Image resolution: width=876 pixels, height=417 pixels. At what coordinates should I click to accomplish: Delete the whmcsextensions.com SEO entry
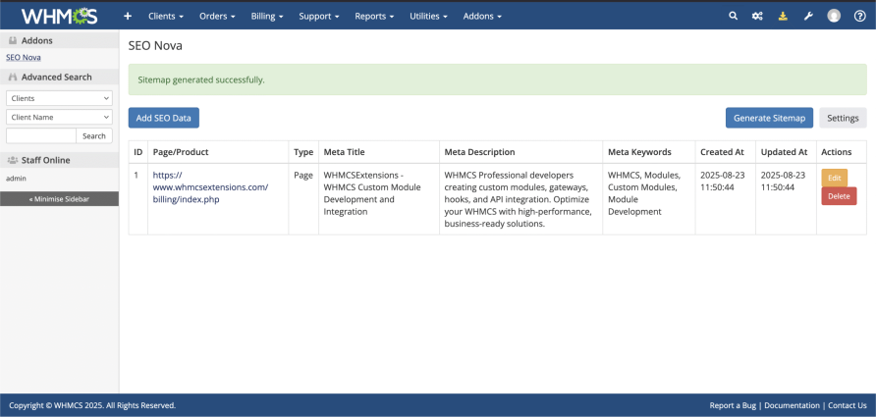tap(839, 196)
